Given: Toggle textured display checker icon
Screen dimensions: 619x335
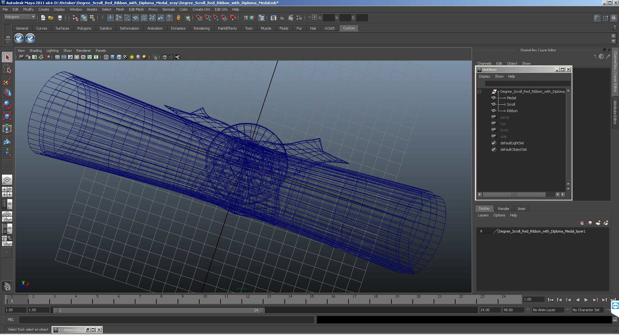Looking at the screenshot, I should (x=125, y=57).
